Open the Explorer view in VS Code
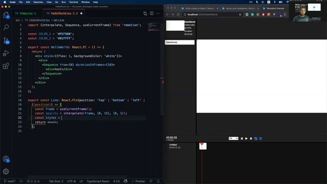Image resolution: width=327 pixels, height=184 pixels. [x=6, y=15]
